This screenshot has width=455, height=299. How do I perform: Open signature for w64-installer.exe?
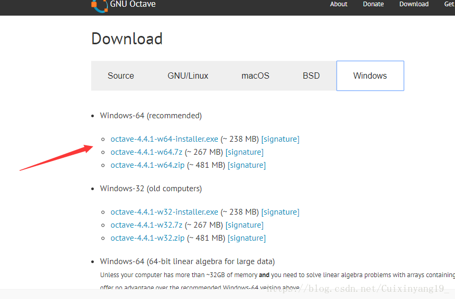[280, 139]
